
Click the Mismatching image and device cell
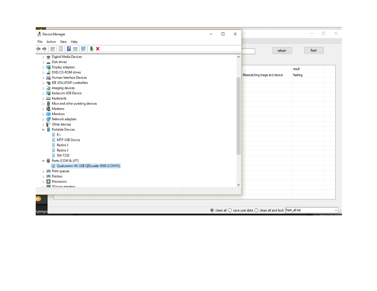click(x=262, y=75)
